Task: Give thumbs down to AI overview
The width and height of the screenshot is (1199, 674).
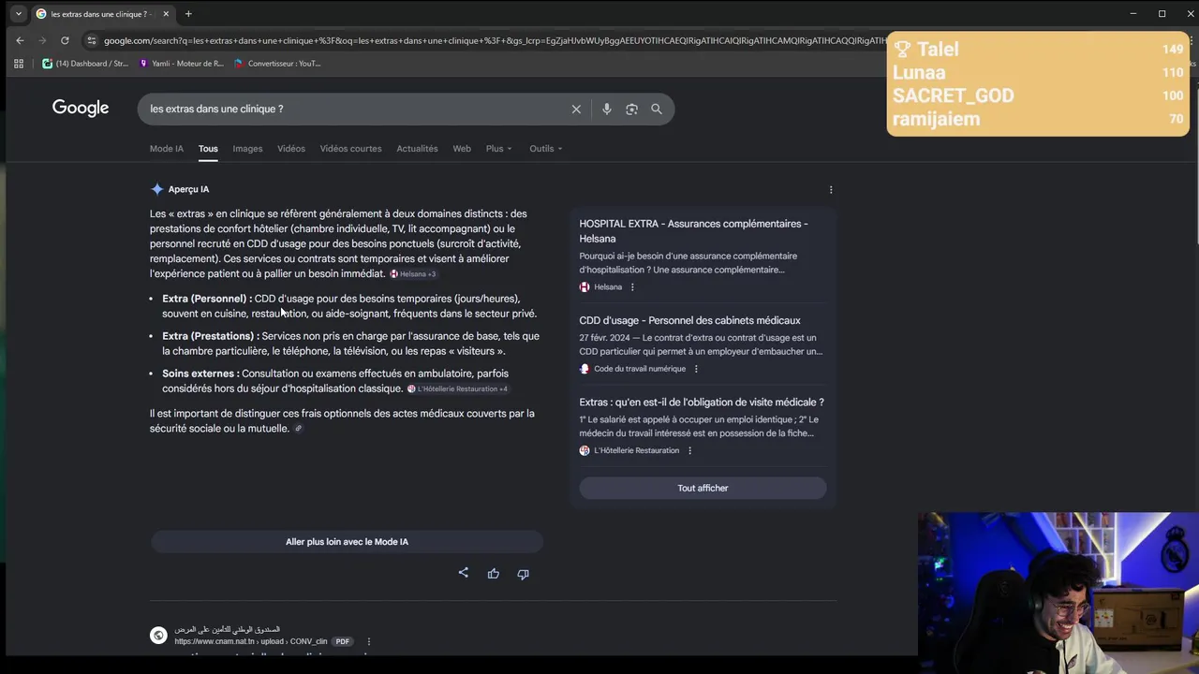Action: pyautogui.click(x=524, y=574)
